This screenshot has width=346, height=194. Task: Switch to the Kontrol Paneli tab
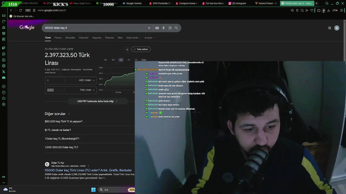coord(266,3)
